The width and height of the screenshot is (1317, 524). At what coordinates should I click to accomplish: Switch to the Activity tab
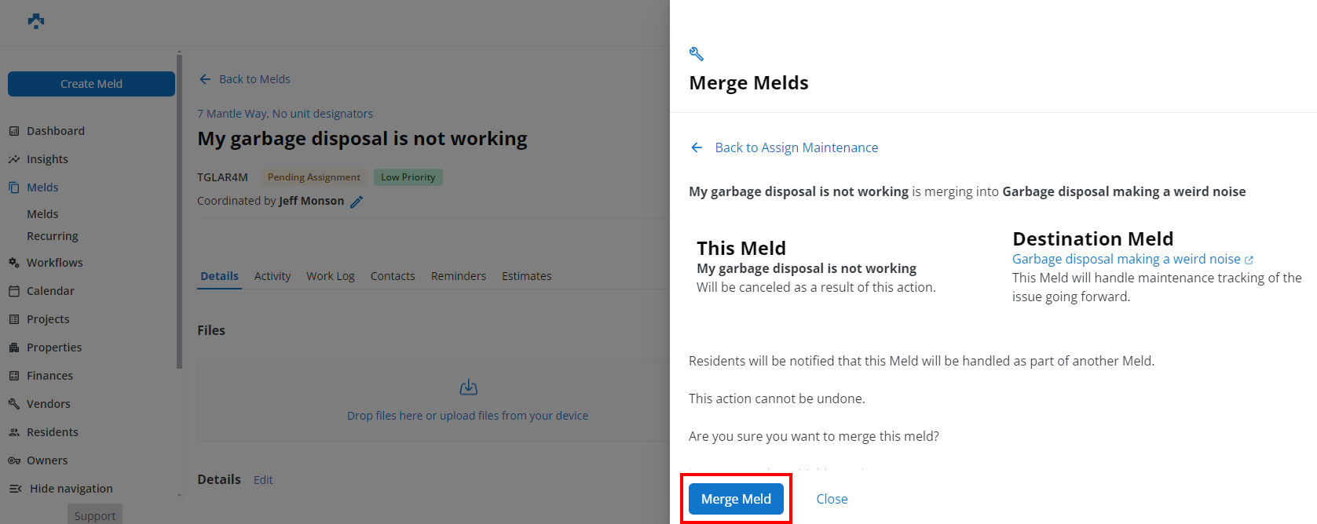coord(272,275)
